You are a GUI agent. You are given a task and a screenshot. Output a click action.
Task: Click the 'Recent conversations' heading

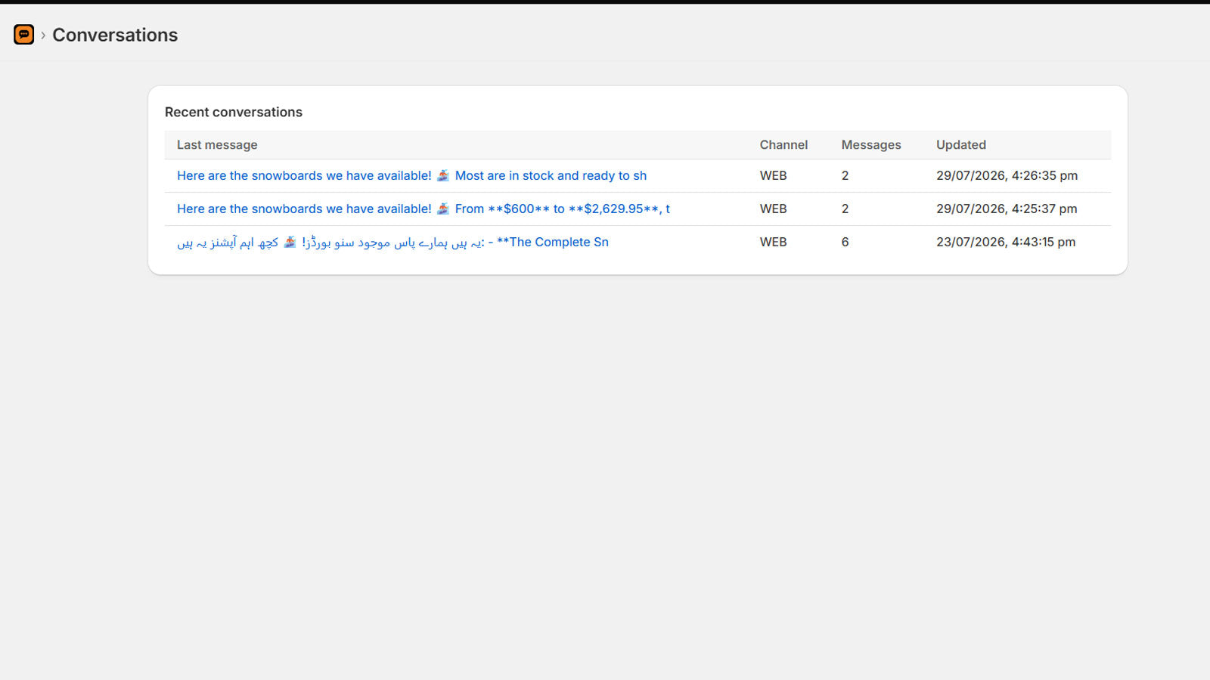(x=234, y=112)
